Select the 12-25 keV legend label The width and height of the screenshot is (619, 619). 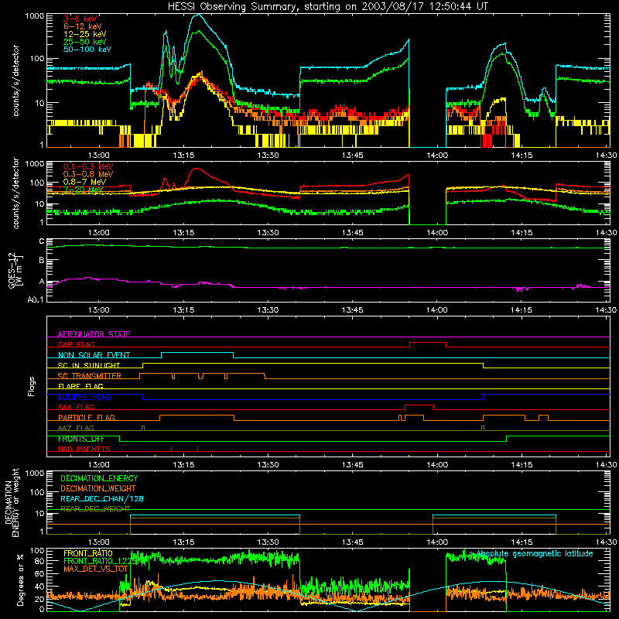(x=85, y=34)
